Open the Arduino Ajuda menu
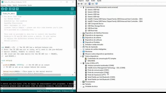166x93 pixels. tap(30, 5)
